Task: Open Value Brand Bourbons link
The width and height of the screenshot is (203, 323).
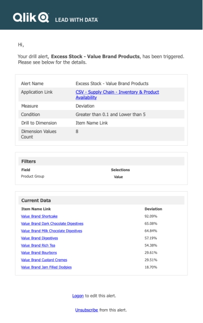Action: (x=39, y=252)
